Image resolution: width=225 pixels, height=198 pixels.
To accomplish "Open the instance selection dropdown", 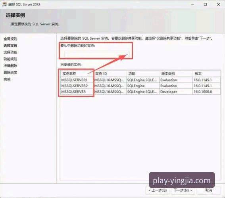I will (97, 54).
